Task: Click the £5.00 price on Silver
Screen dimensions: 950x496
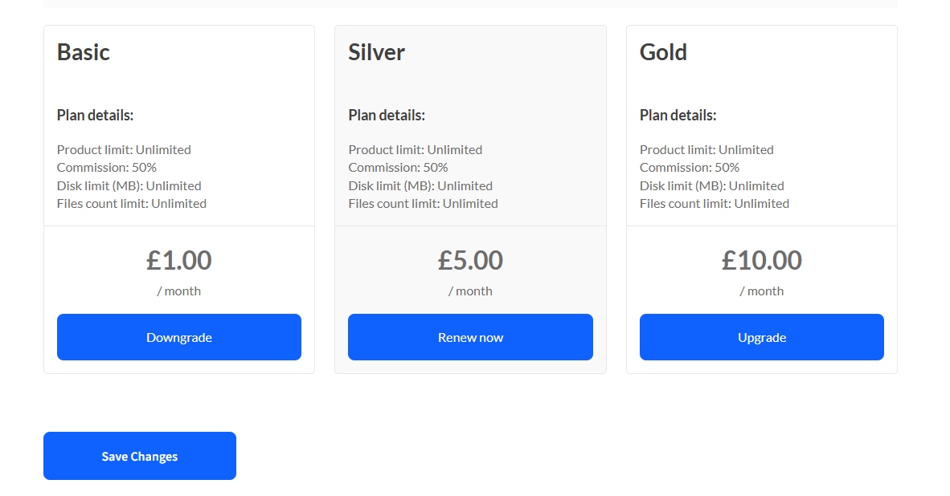Action: pyautogui.click(x=470, y=261)
